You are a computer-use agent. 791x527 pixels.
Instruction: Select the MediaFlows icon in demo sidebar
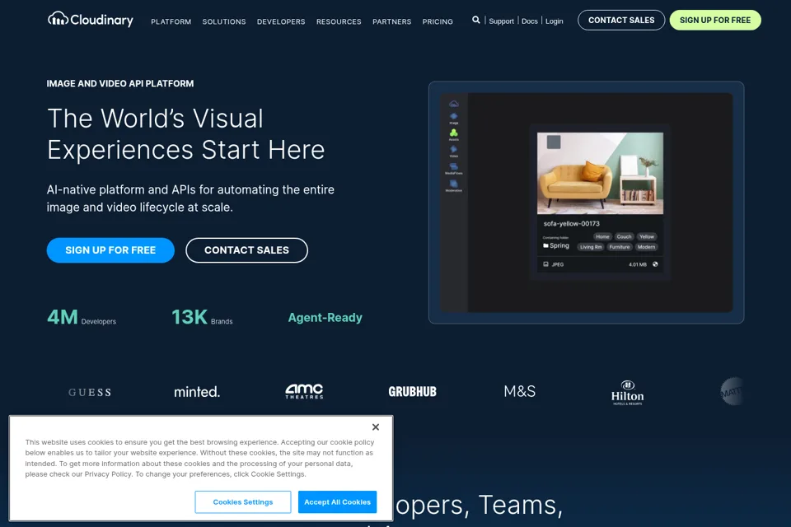(x=453, y=168)
